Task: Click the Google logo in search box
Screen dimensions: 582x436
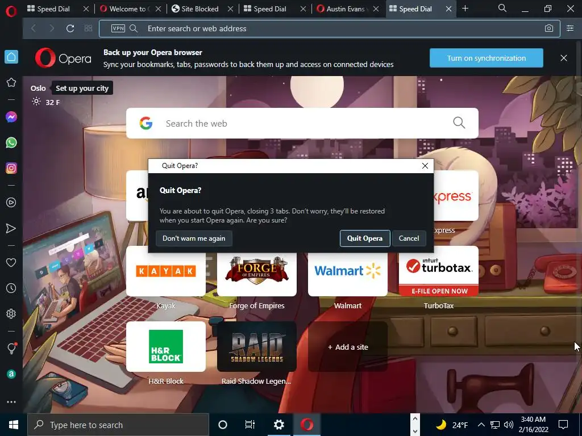Action: [146, 123]
